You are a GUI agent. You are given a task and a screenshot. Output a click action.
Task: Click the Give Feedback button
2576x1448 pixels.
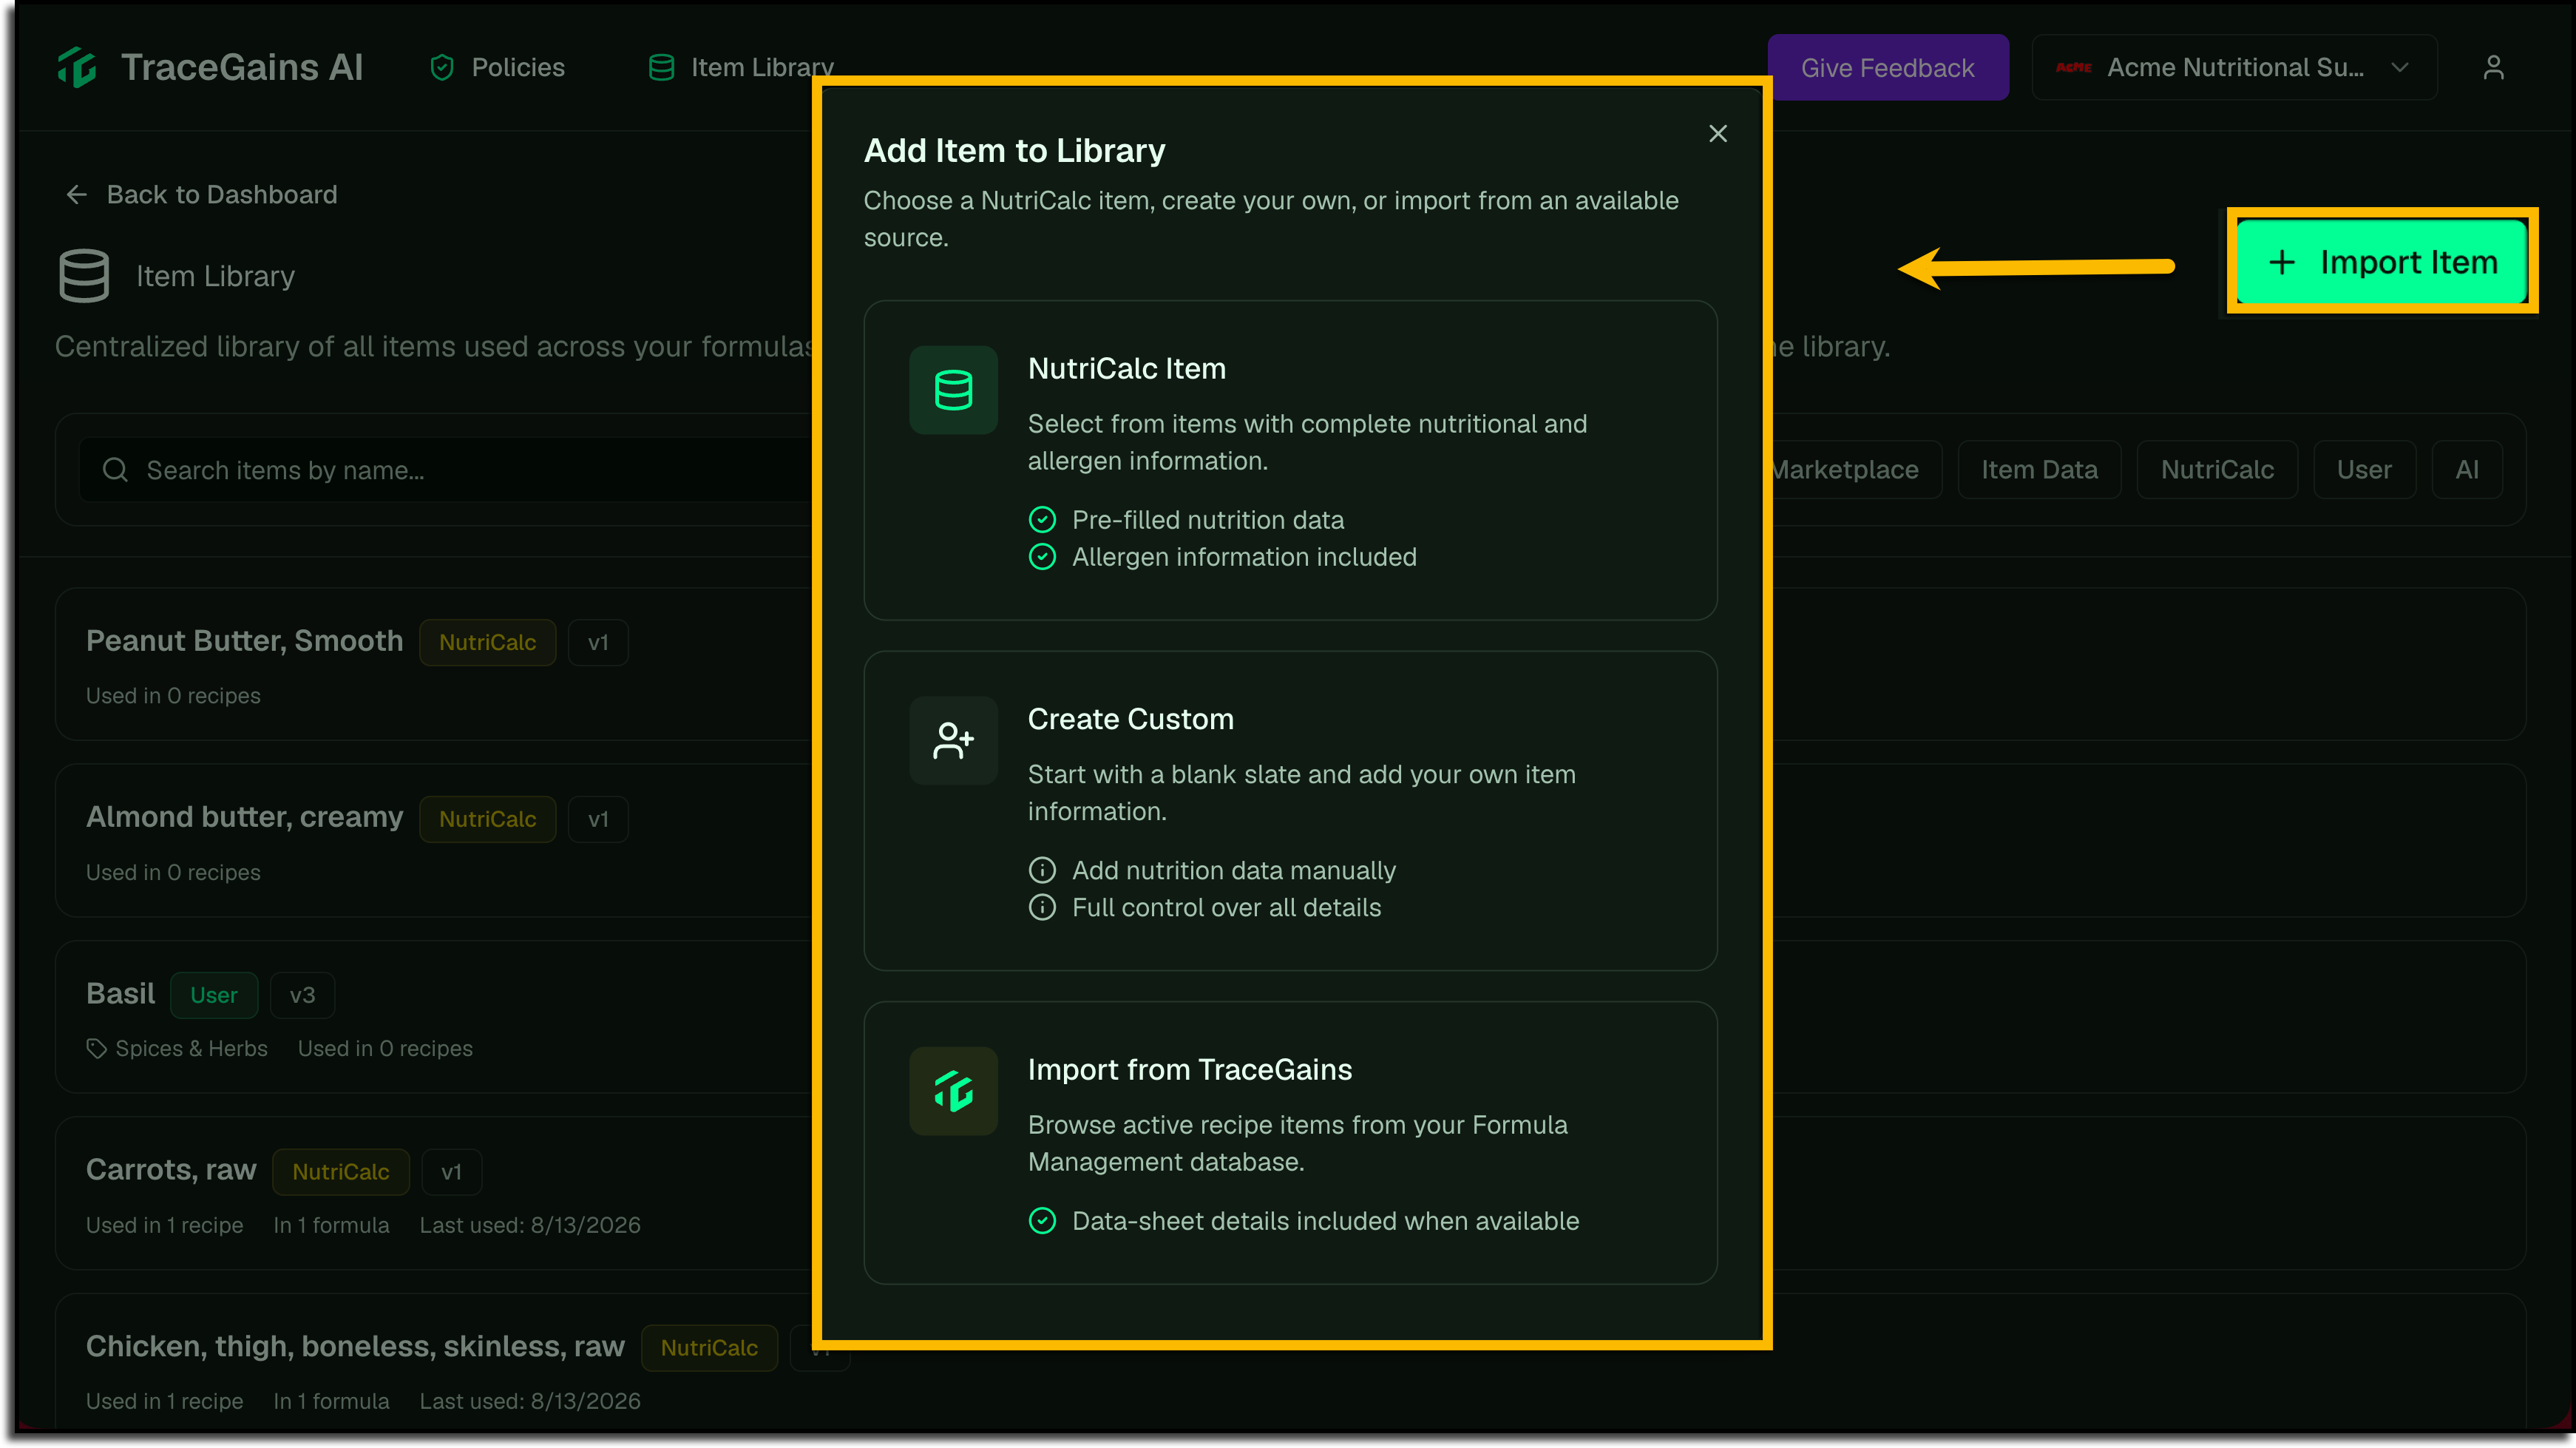coord(1888,67)
